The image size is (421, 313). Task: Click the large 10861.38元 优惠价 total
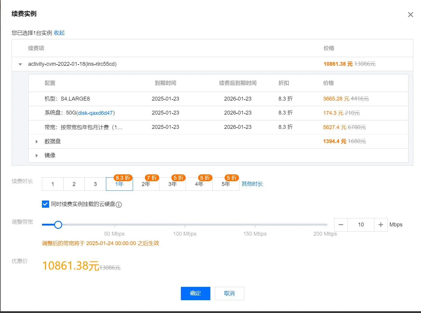tap(71, 266)
